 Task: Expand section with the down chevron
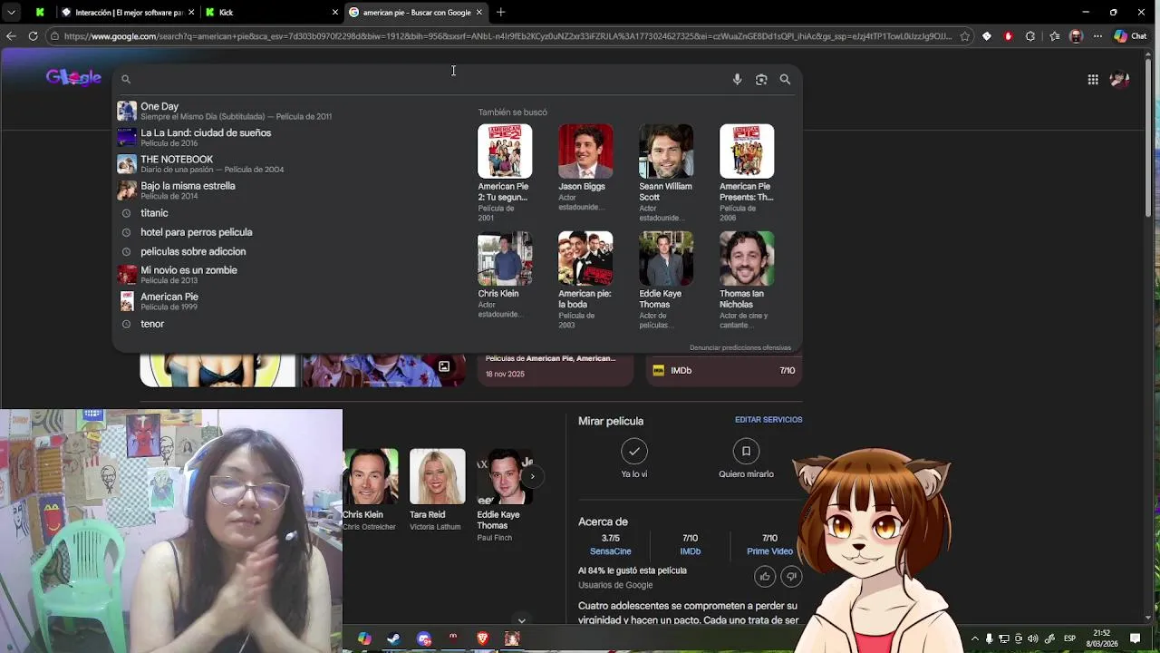point(521,620)
